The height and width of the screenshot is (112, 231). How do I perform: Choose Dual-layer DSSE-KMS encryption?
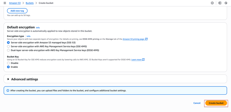(x=8, y=50)
